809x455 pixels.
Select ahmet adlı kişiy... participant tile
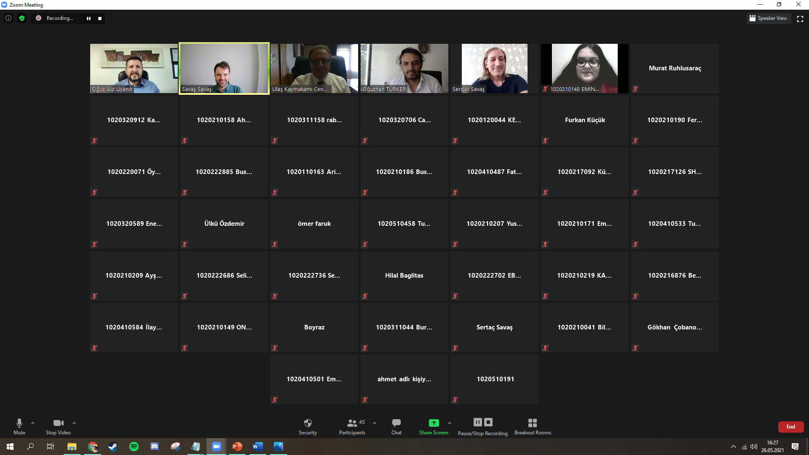pos(404,379)
